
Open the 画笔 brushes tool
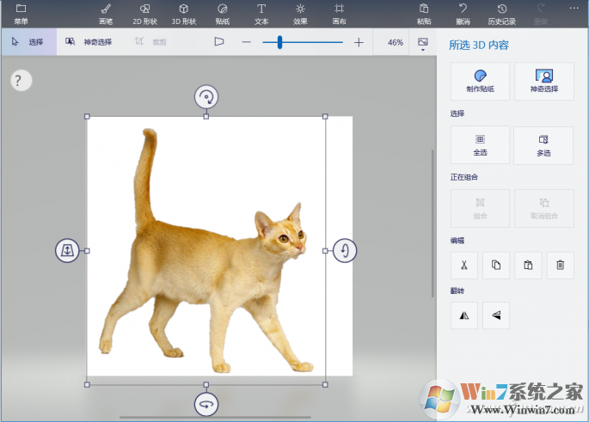click(105, 13)
